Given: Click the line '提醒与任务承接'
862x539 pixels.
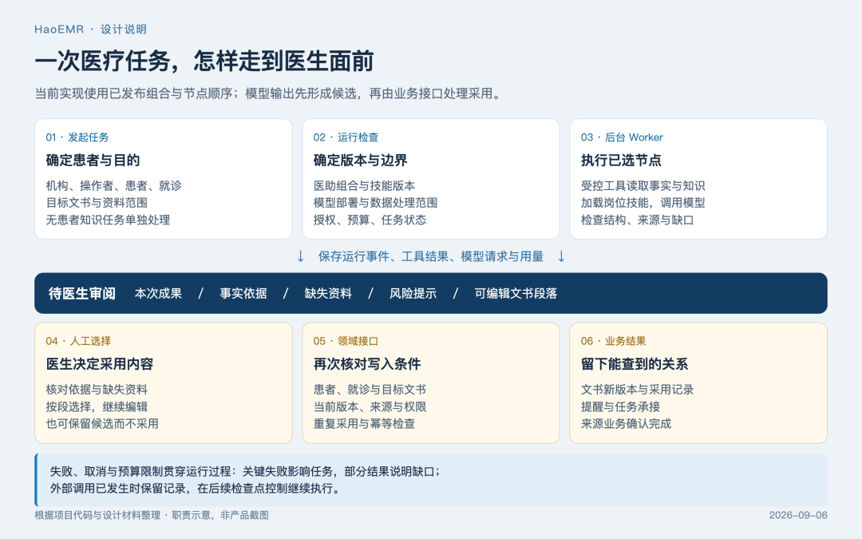Looking at the screenshot, I should click(x=620, y=406).
